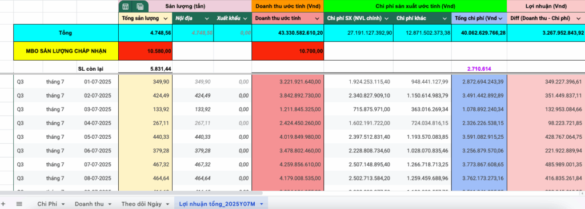Select revenue cell 3.221.921.640,00
The height and width of the screenshot is (209, 585).
tap(288, 82)
